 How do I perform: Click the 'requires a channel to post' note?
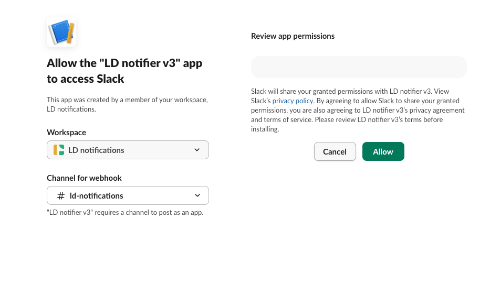click(x=125, y=212)
